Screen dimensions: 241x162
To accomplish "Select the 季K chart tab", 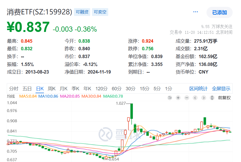I will pos(75,89).
